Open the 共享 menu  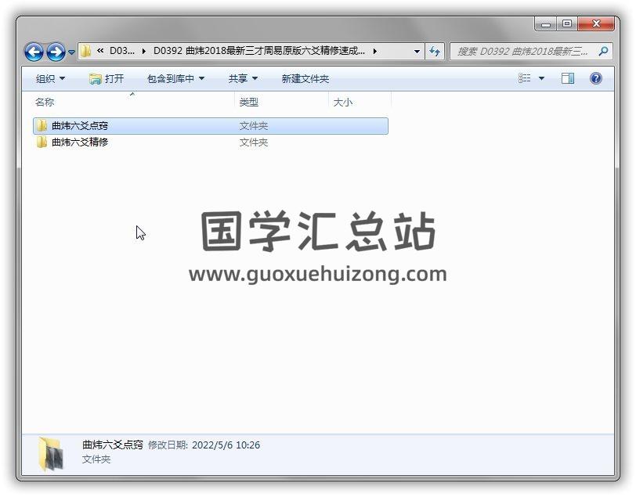point(243,78)
